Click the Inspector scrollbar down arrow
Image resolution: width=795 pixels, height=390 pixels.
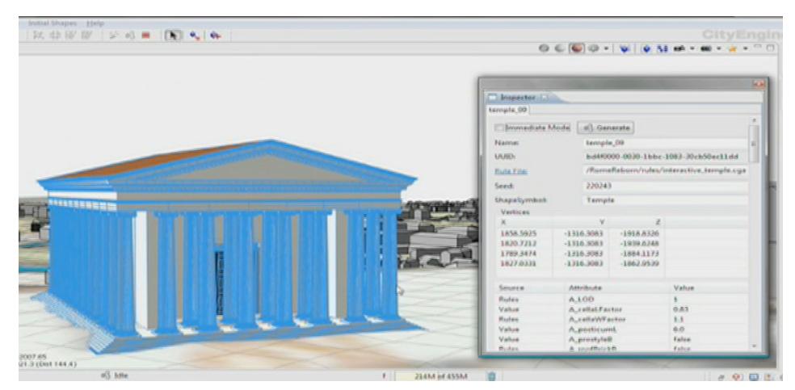pyautogui.click(x=754, y=346)
